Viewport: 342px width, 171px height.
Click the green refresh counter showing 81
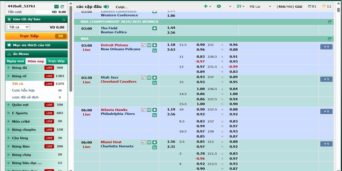[x=312, y=6]
